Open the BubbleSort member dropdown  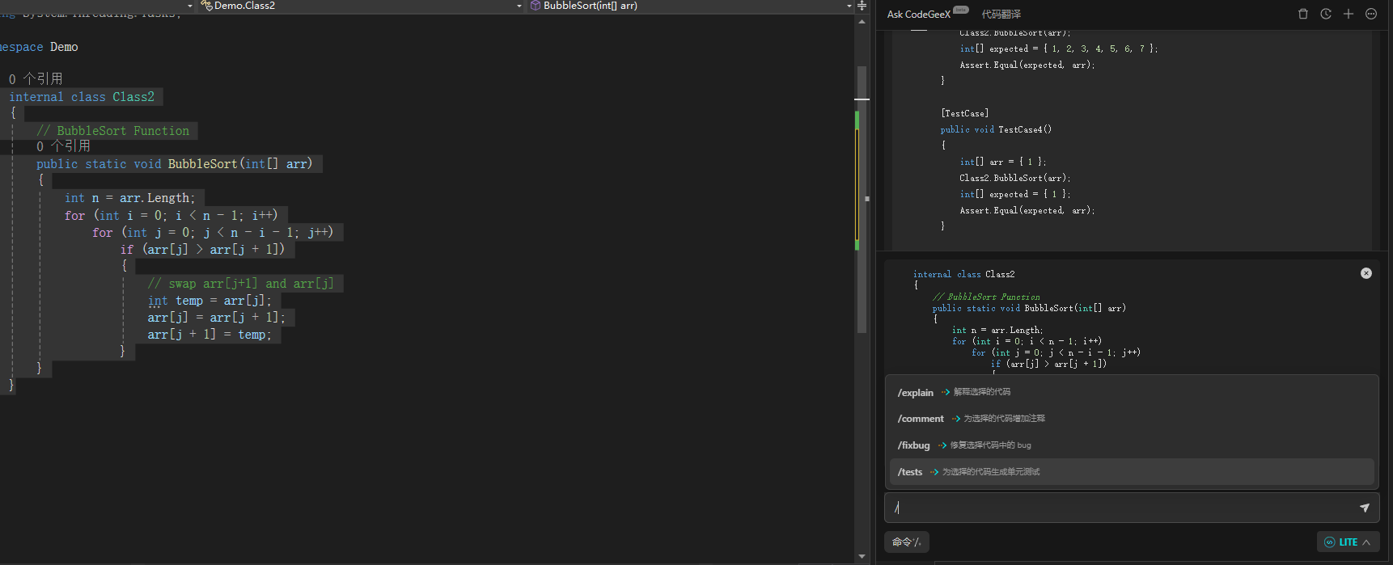pyautogui.click(x=849, y=6)
